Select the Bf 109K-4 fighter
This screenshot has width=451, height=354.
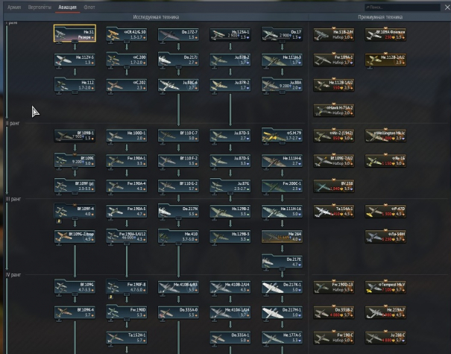point(75,312)
